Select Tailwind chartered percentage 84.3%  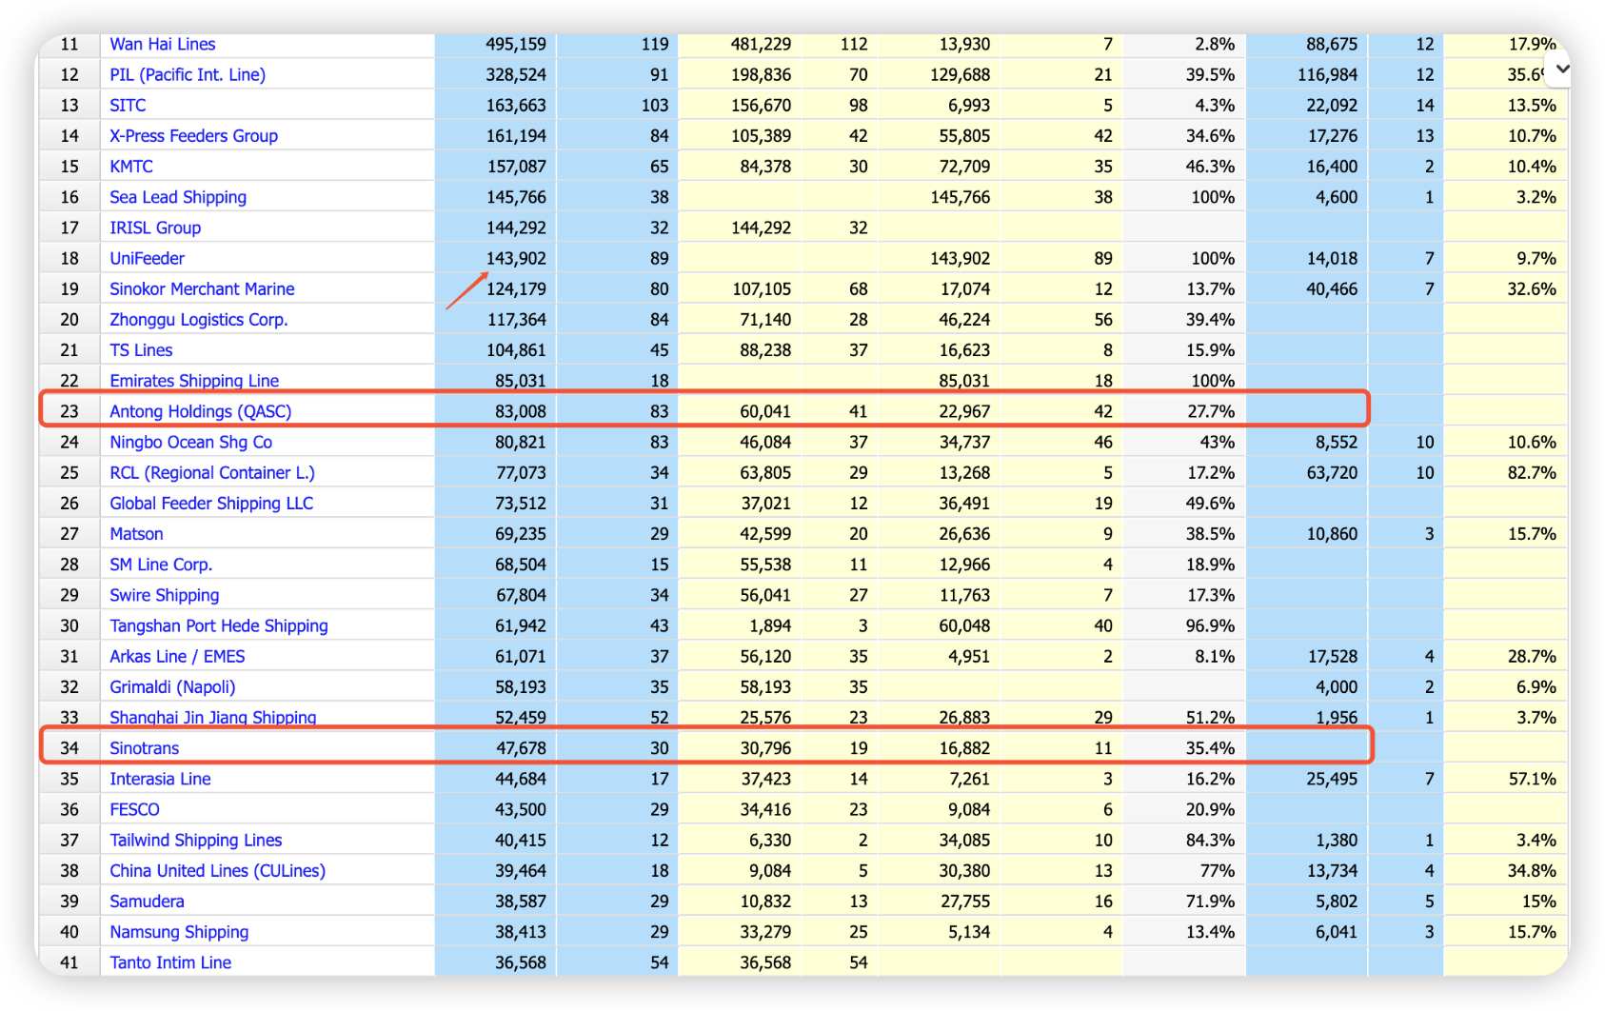tap(1211, 840)
